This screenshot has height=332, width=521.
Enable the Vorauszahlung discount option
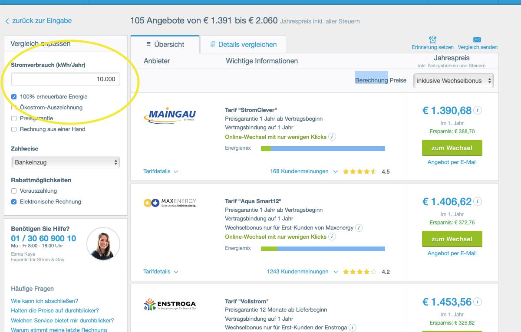point(14,191)
